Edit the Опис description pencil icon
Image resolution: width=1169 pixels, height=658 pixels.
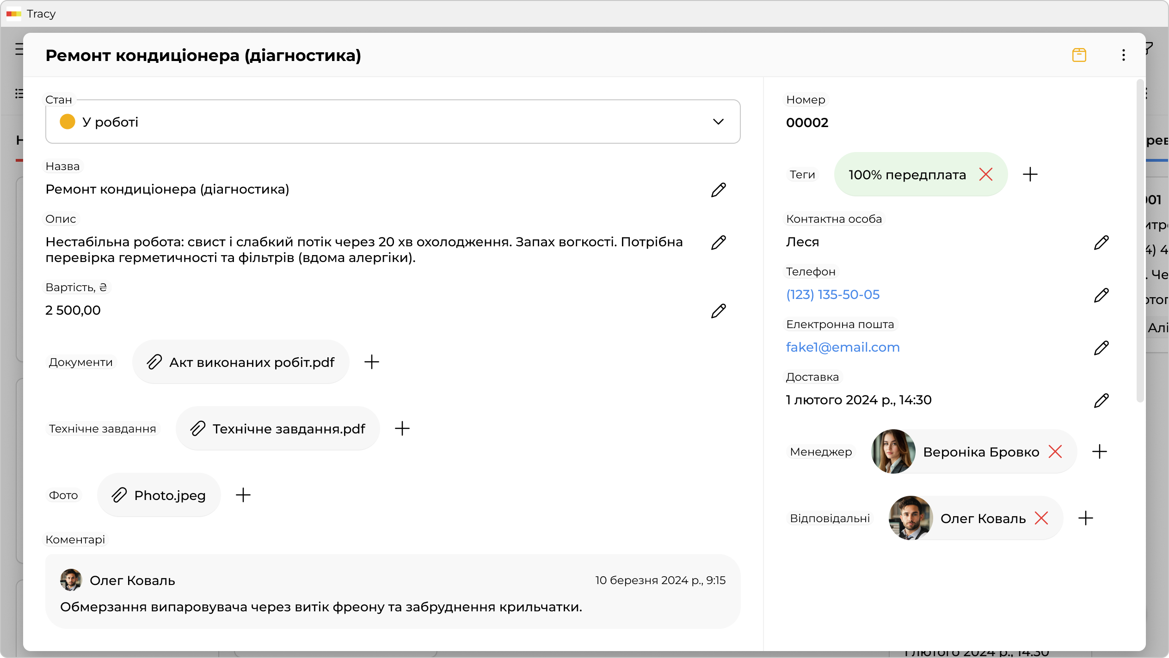(x=718, y=242)
